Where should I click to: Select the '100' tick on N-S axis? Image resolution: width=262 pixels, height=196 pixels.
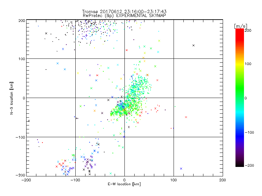click(x=22, y=59)
